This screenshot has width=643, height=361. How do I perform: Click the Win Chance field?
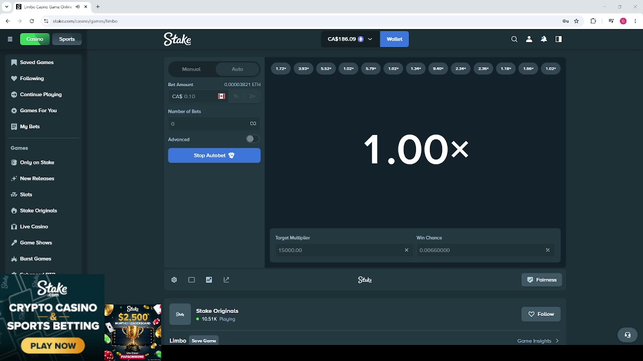pyautogui.click(x=485, y=250)
